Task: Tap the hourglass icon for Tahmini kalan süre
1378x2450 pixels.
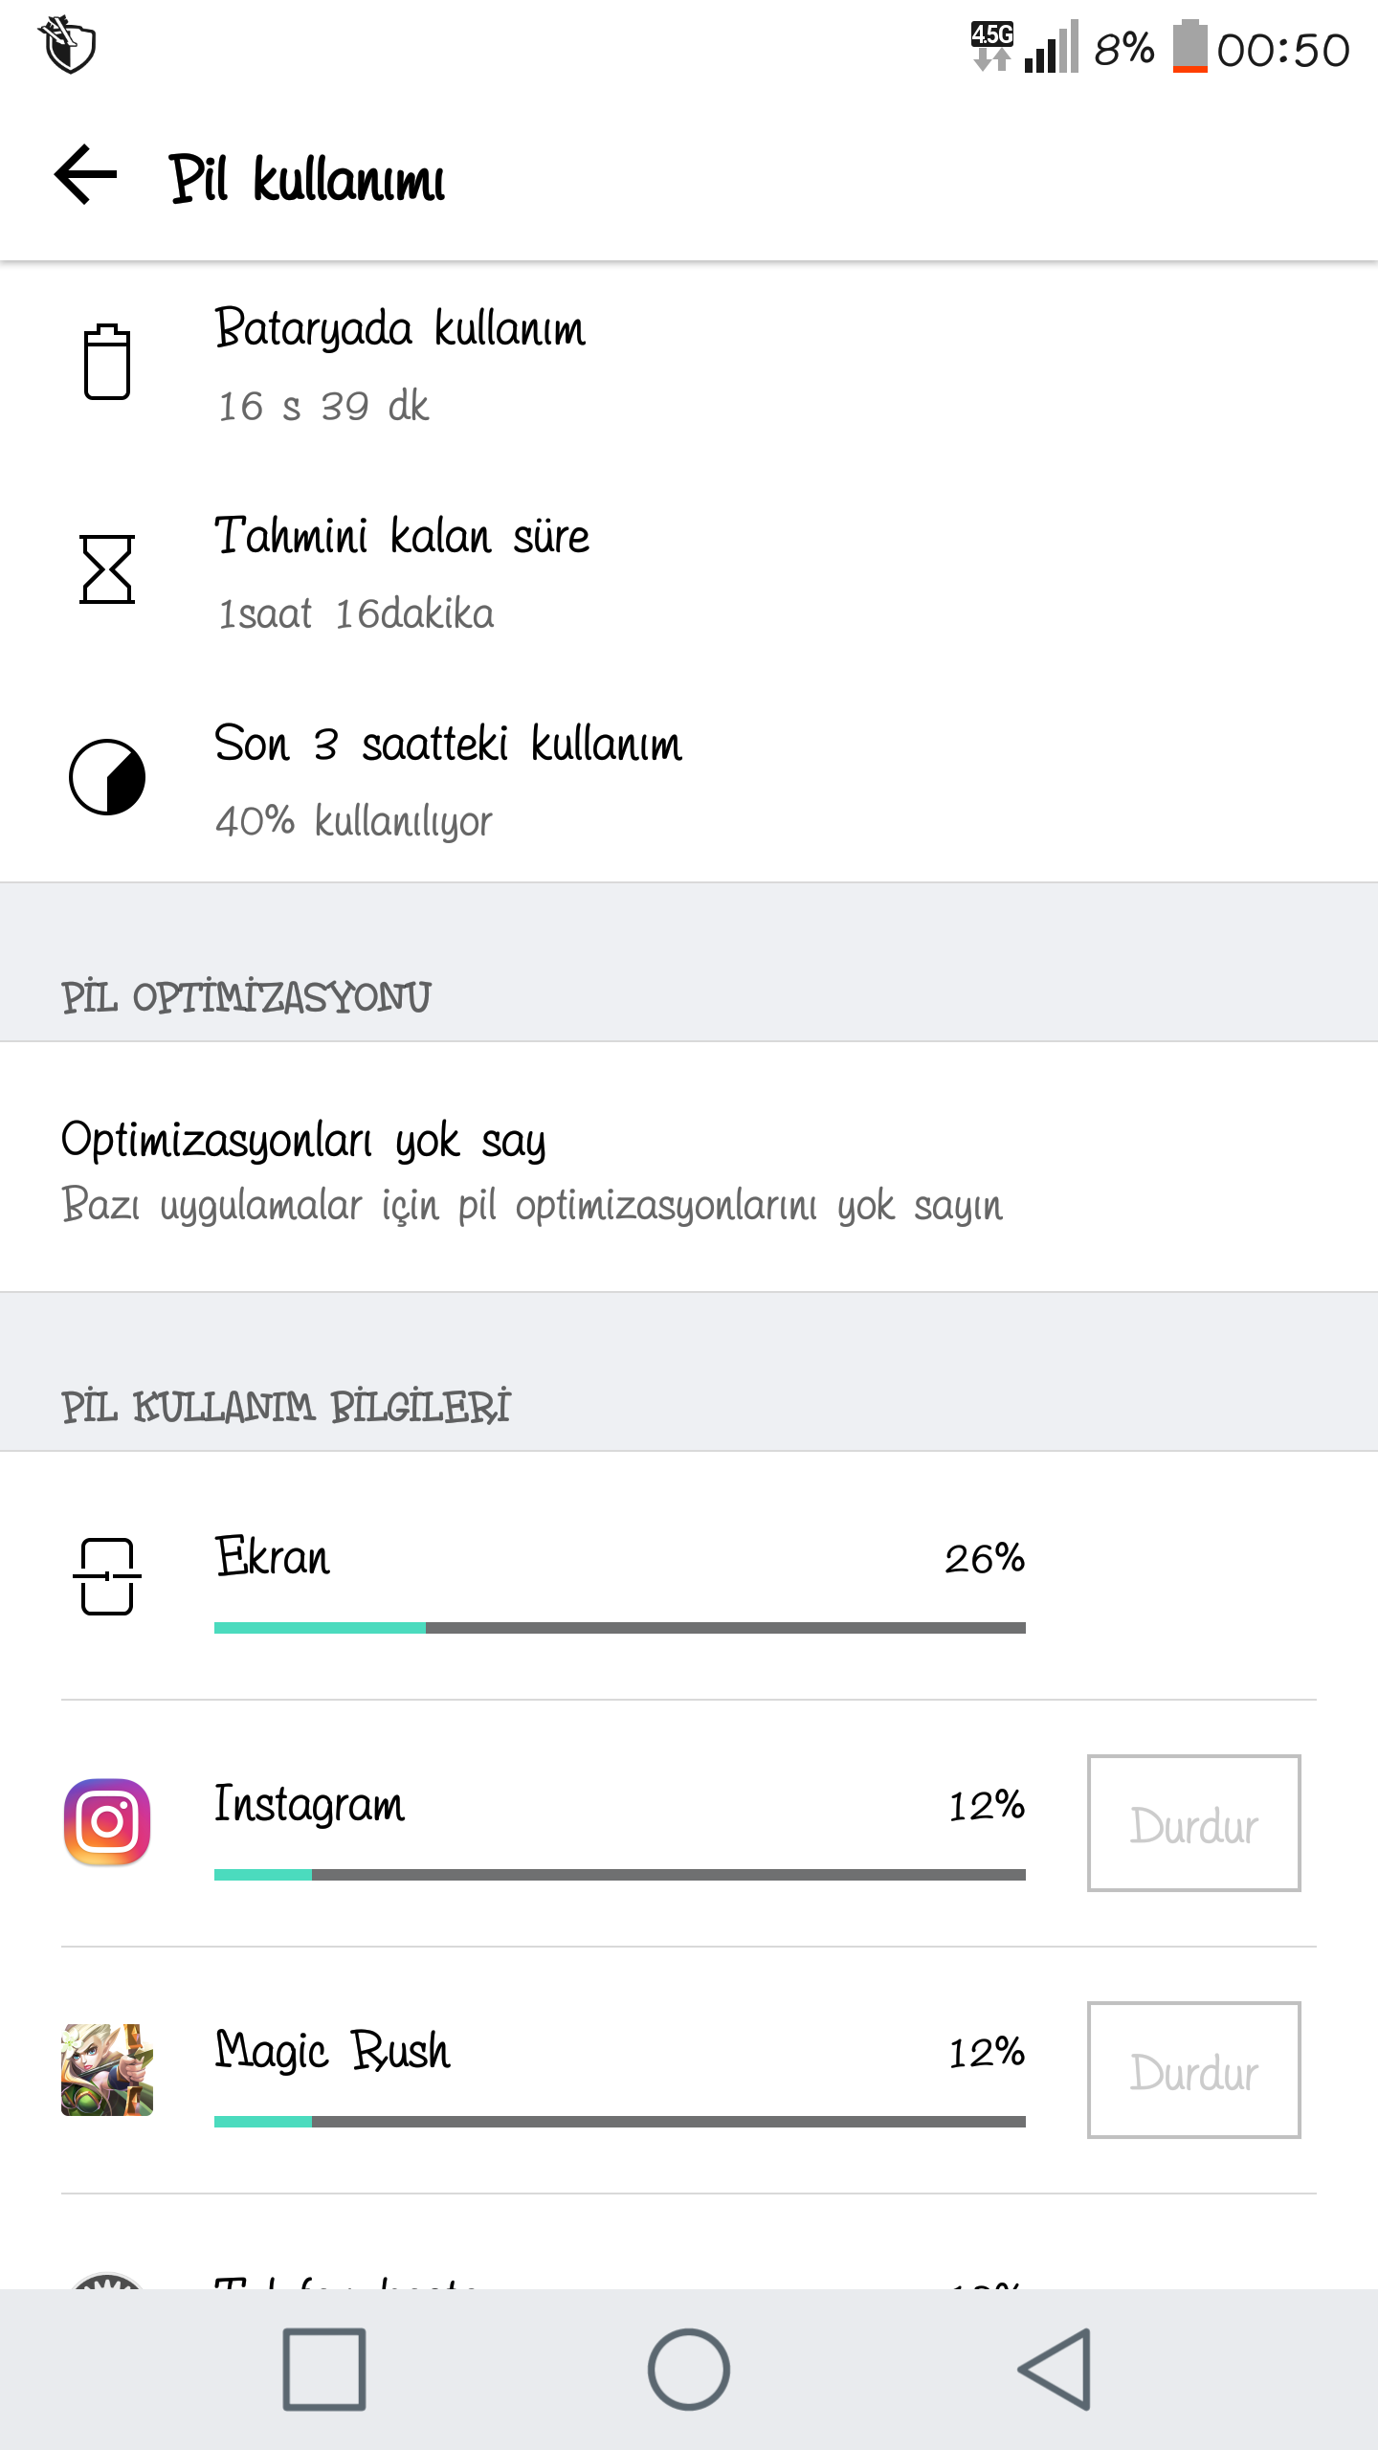Action: [x=106, y=569]
